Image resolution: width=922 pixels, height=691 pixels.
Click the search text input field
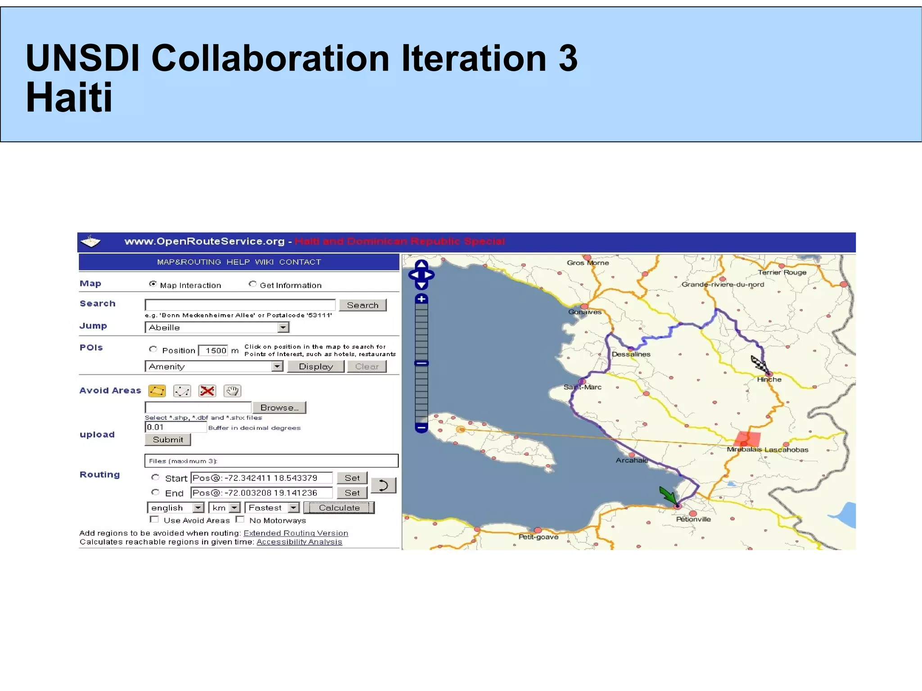click(240, 305)
